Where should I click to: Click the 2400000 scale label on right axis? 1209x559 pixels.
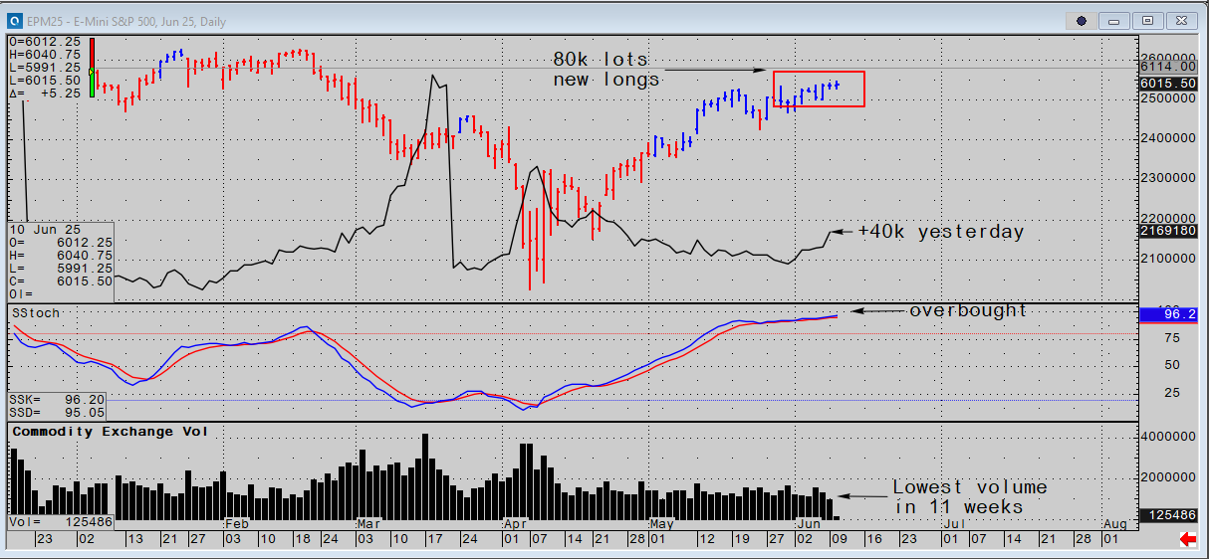[x=1167, y=138]
